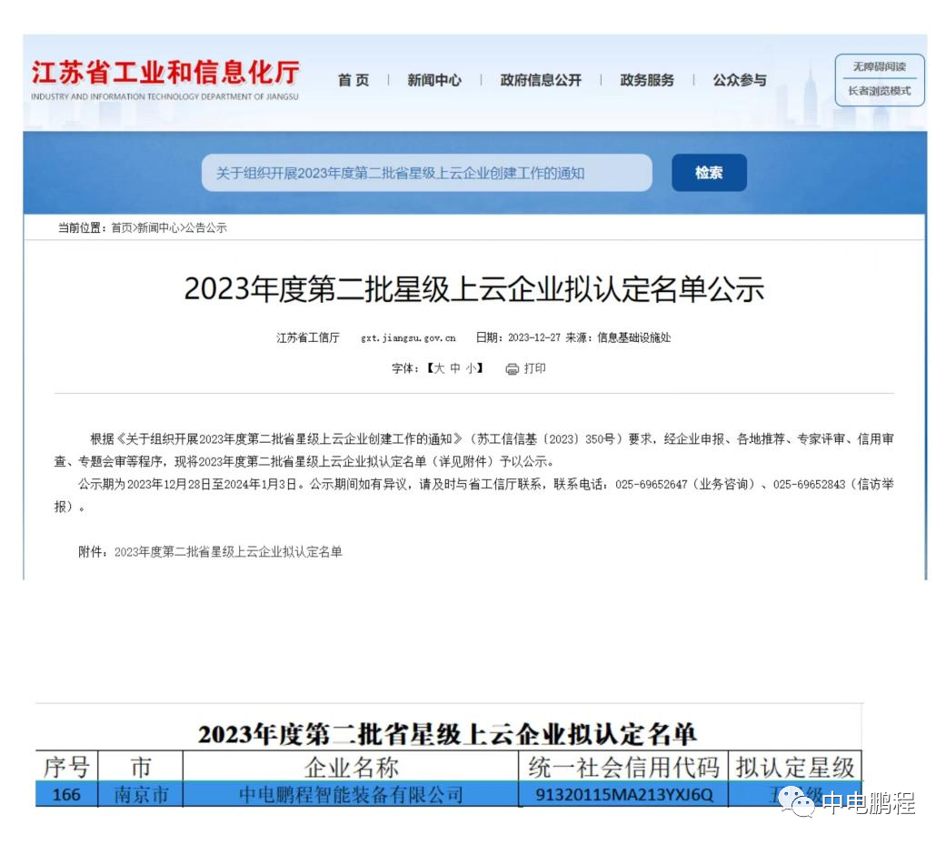Click inside the search input field
Viewport: 946px width, 845px height.
(427, 173)
